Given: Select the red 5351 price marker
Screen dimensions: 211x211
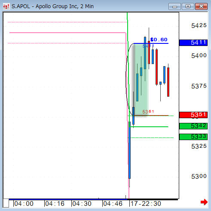Looking at the screenshot, I should click(x=193, y=115).
